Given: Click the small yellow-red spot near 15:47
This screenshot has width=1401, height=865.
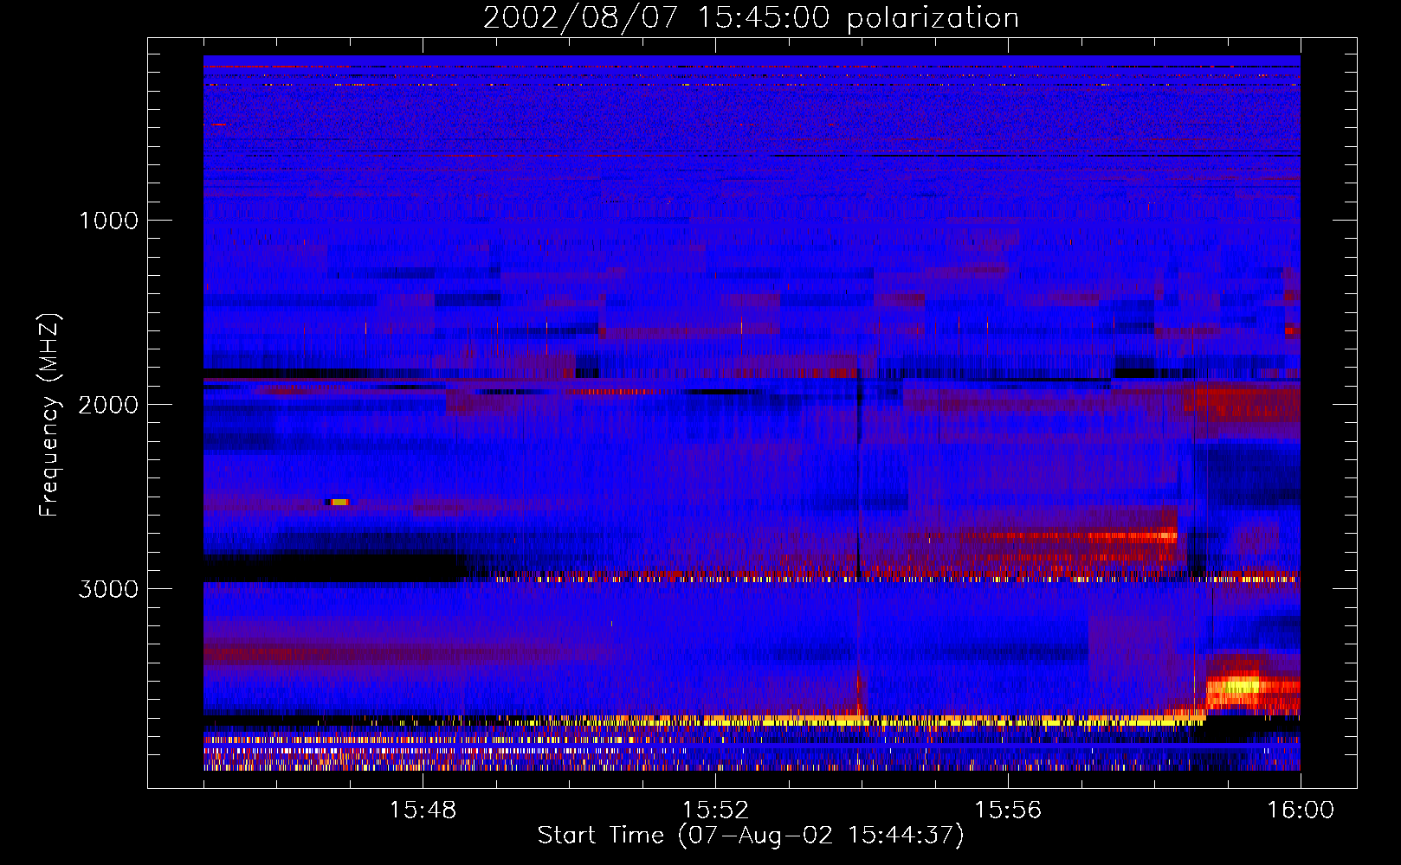Looking at the screenshot, I should point(338,502).
